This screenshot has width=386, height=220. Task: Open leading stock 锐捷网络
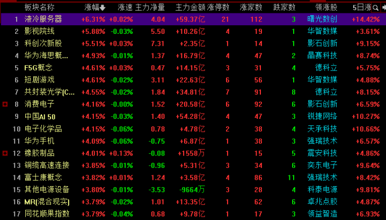(x=322, y=116)
